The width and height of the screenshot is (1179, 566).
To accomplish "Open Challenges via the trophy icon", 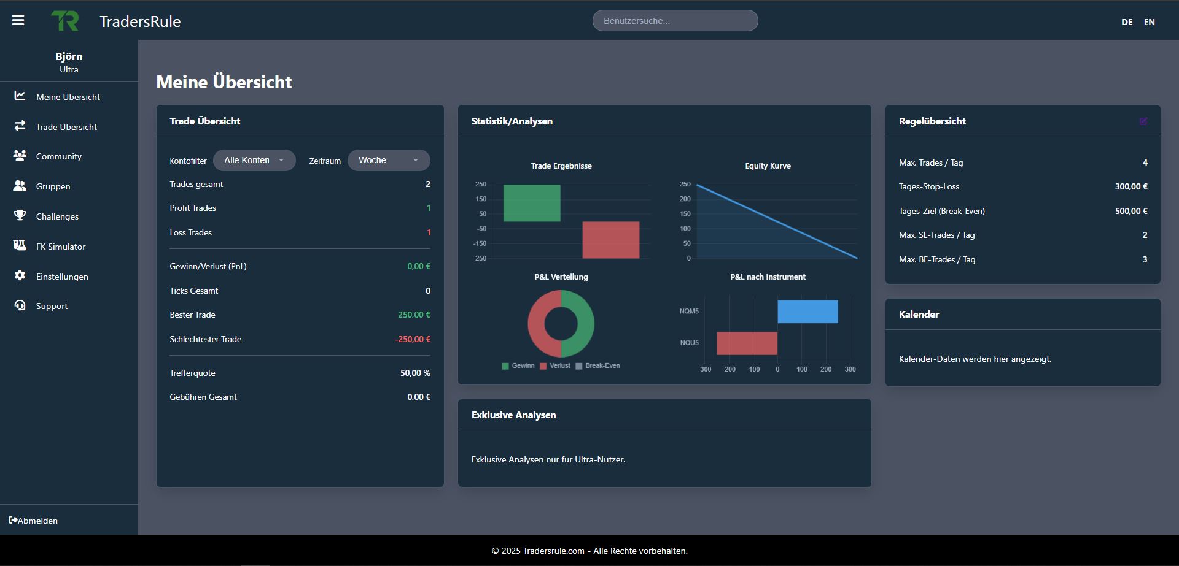I will click(20, 216).
